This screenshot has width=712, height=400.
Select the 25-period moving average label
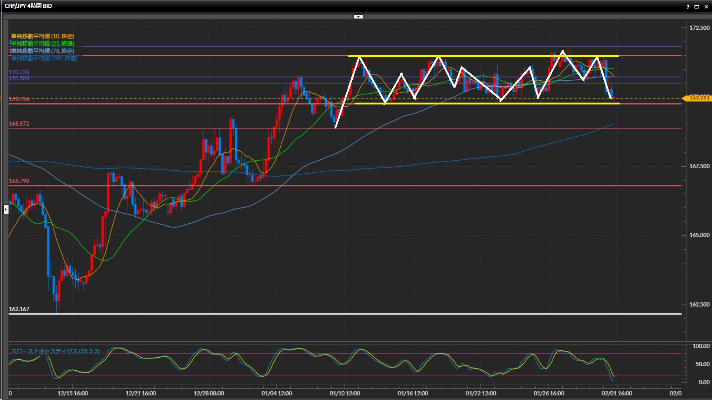[43, 43]
